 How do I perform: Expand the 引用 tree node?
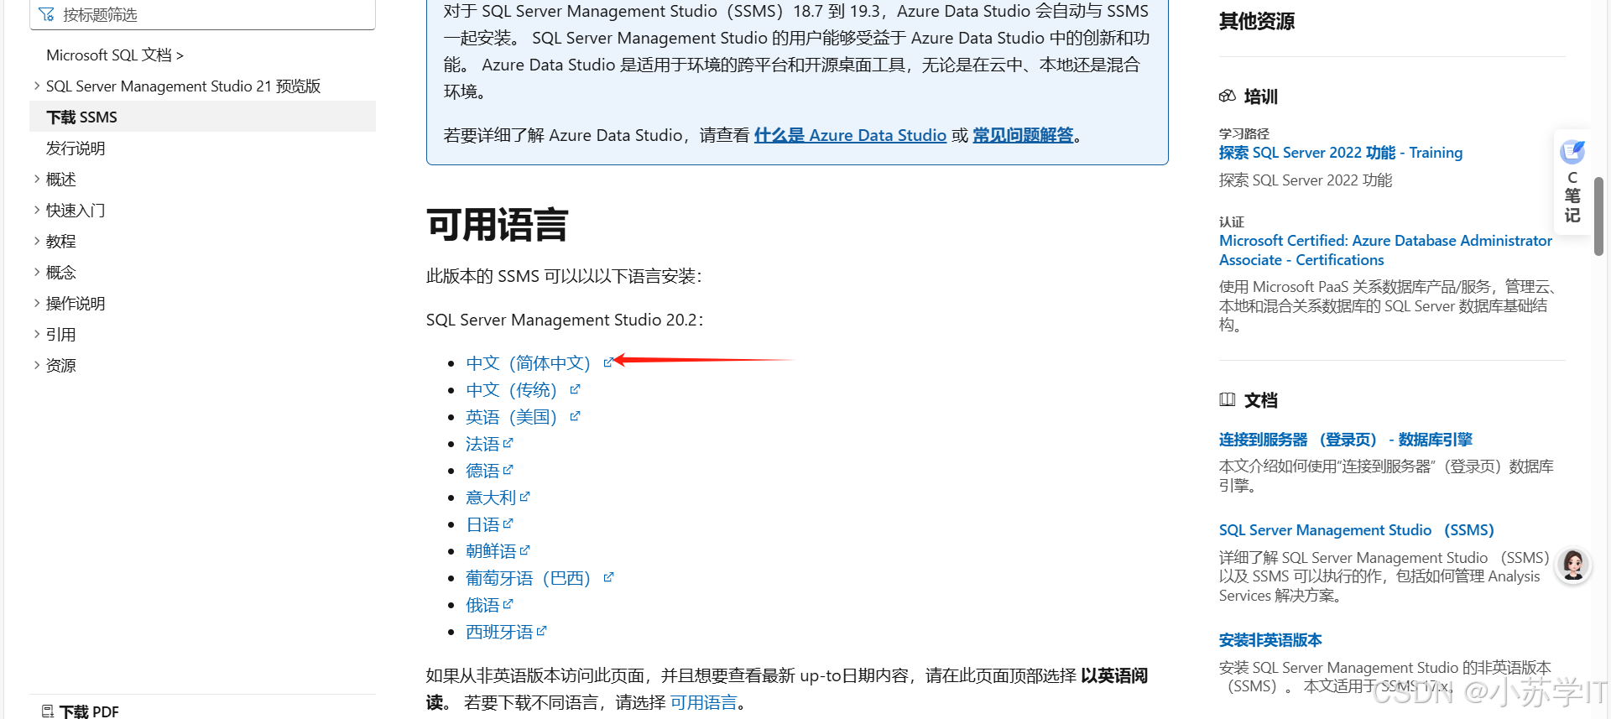(x=36, y=334)
